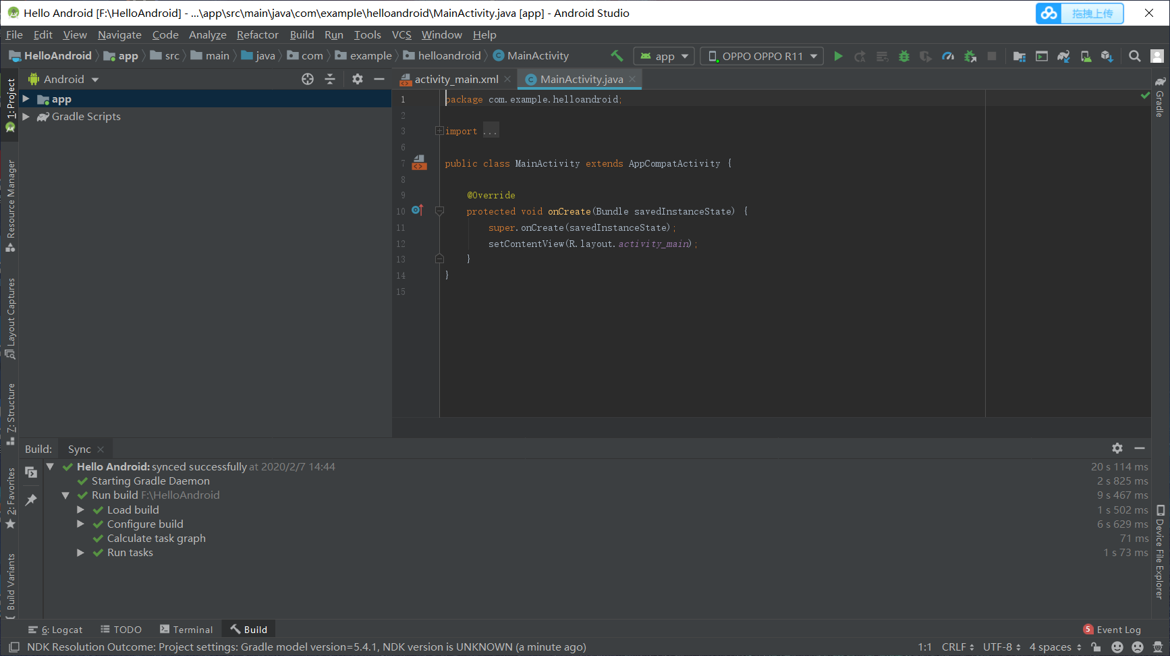Open the SDK Manager icon
Viewport: 1170px width, 656px height.
[x=1107, y=56]
